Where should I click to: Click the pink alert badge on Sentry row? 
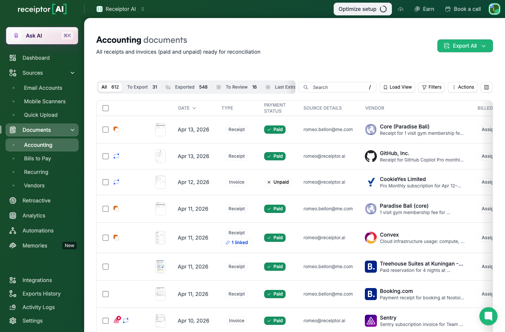click(116, 320)
